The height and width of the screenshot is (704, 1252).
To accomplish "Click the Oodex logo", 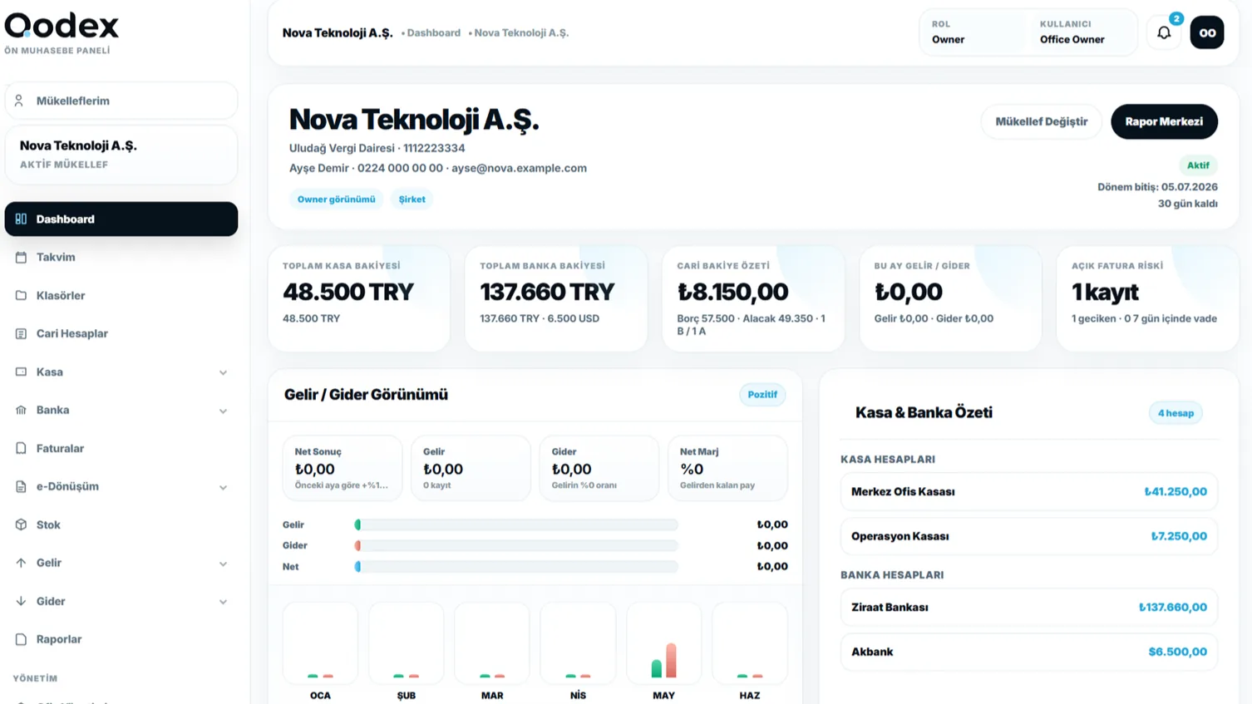I will 62,26.
